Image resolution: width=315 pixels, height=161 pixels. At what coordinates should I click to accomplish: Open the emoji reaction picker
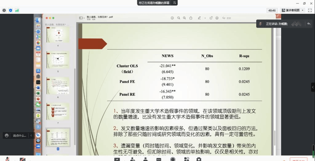(x=7, y=135)
